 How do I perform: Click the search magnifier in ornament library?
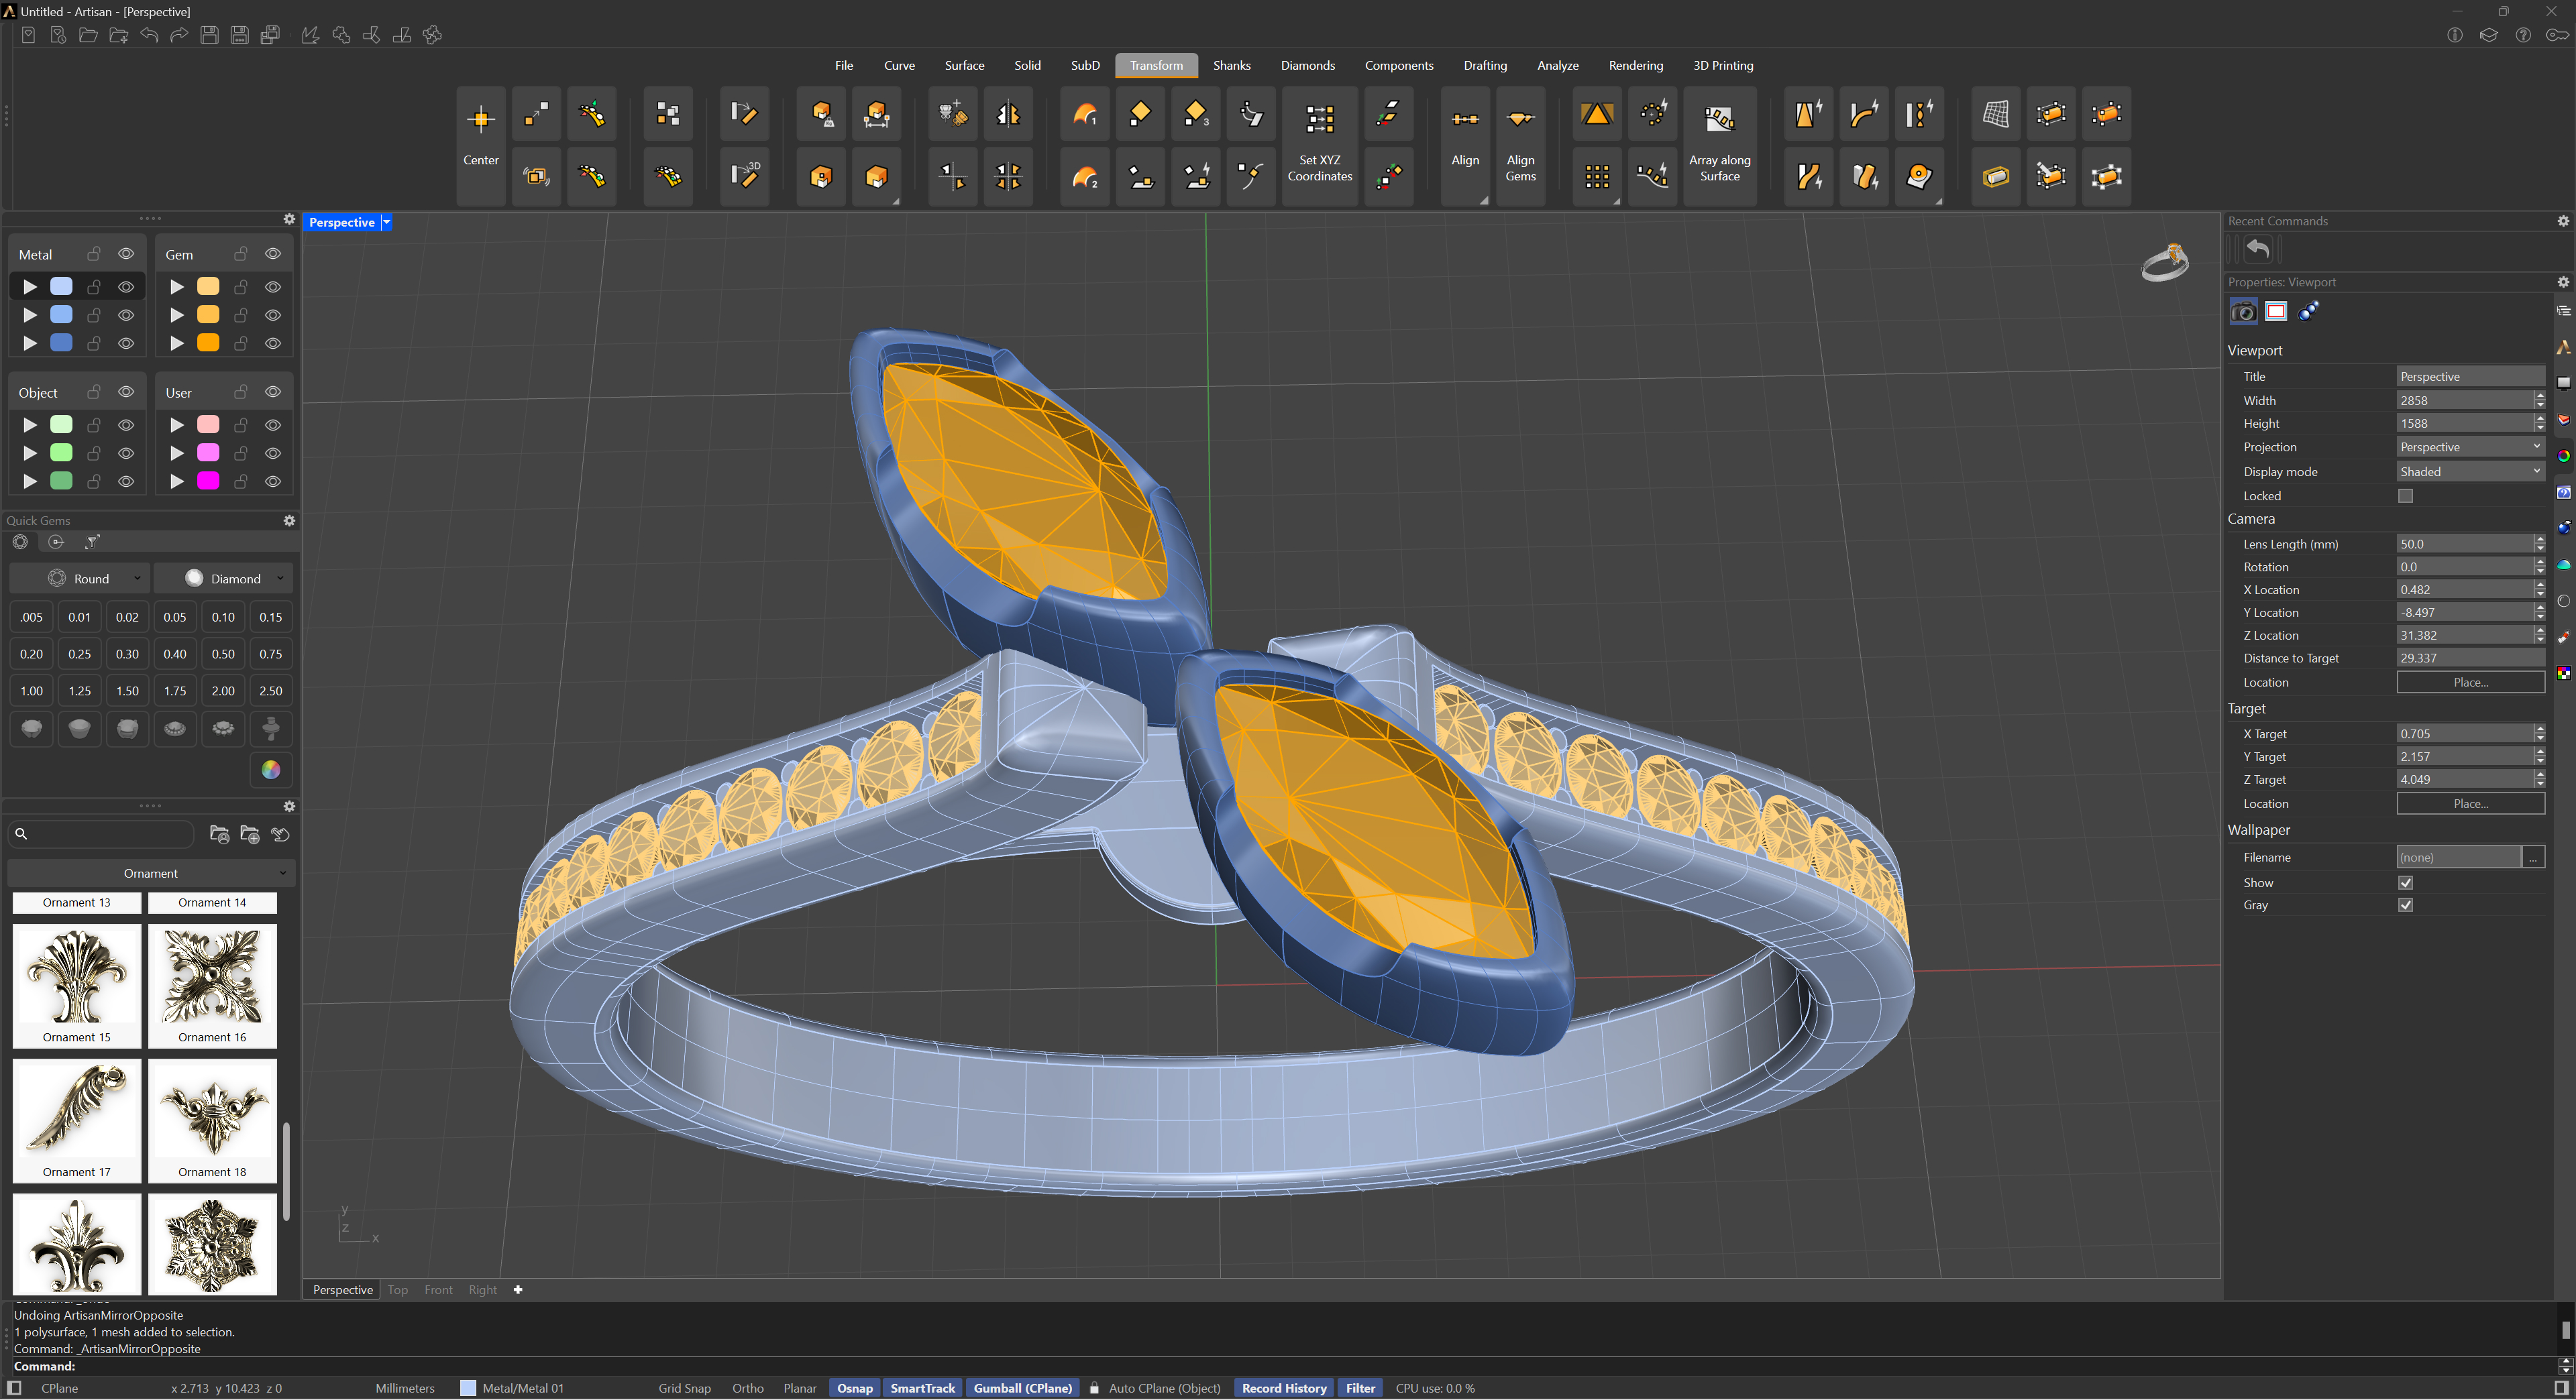click(x=21, y=833)
